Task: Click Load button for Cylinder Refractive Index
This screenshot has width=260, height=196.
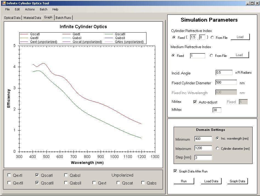Action: (240, 37)
